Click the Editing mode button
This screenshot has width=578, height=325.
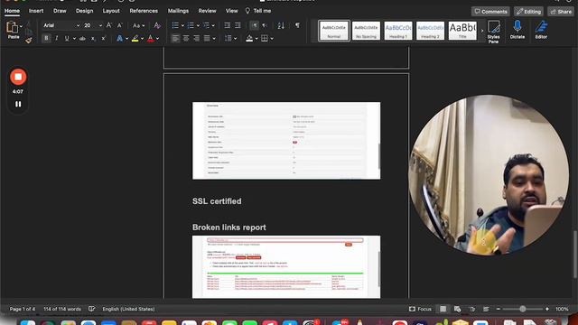click(x=528, y=12)
